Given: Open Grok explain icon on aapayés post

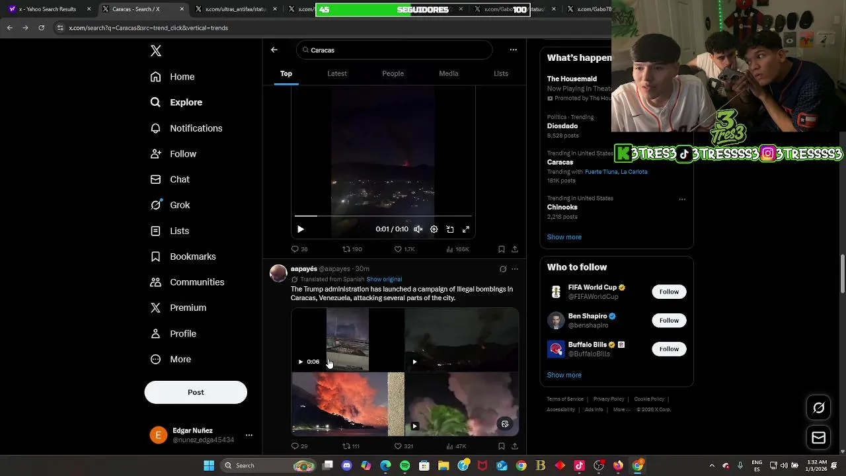Looking at the screenshot, I should coord(503,269).
